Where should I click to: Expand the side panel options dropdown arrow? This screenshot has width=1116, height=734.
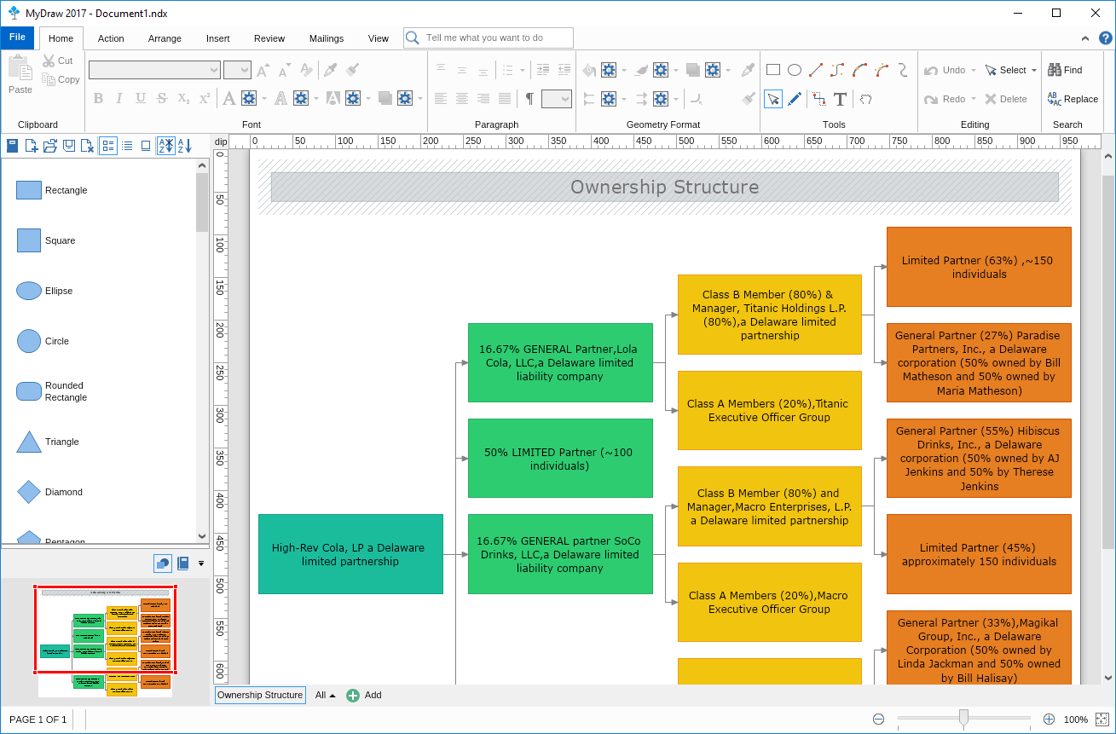point(201,564)
